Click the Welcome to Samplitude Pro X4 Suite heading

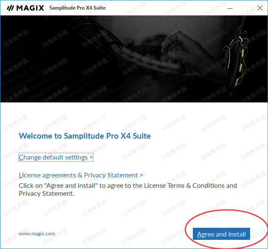85,136
